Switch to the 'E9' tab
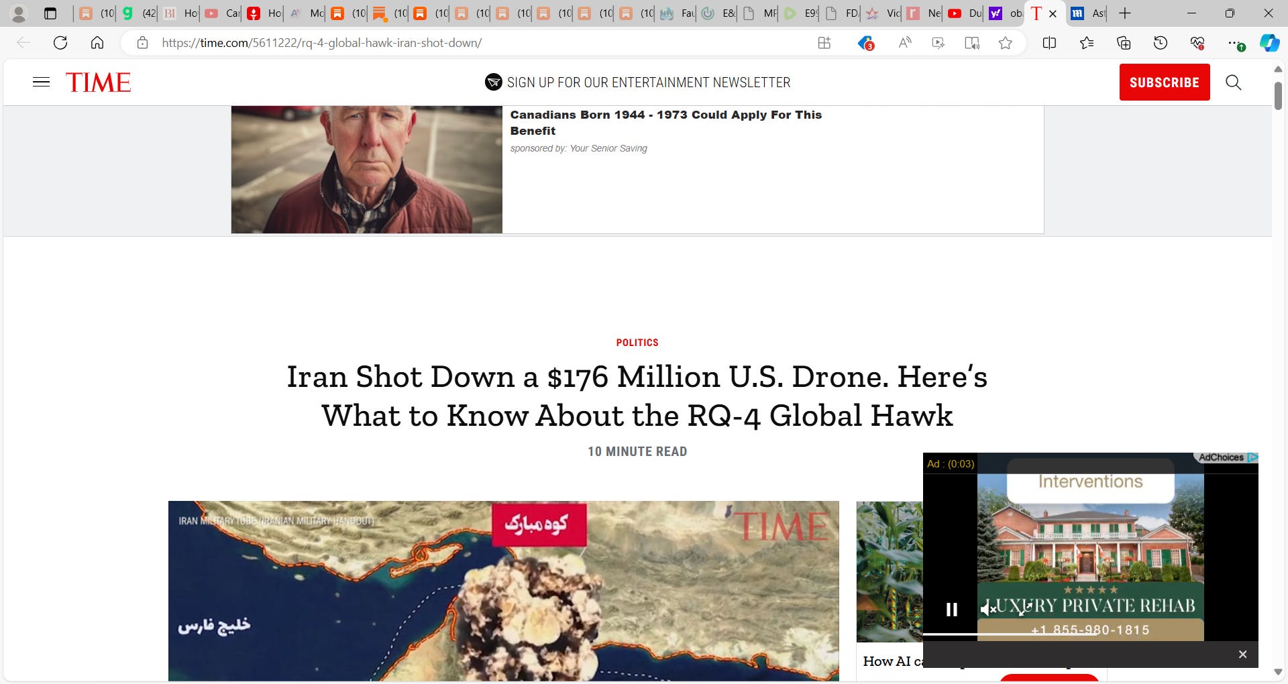The width and height of the screenshot is (1288, 684). point(800,13)
